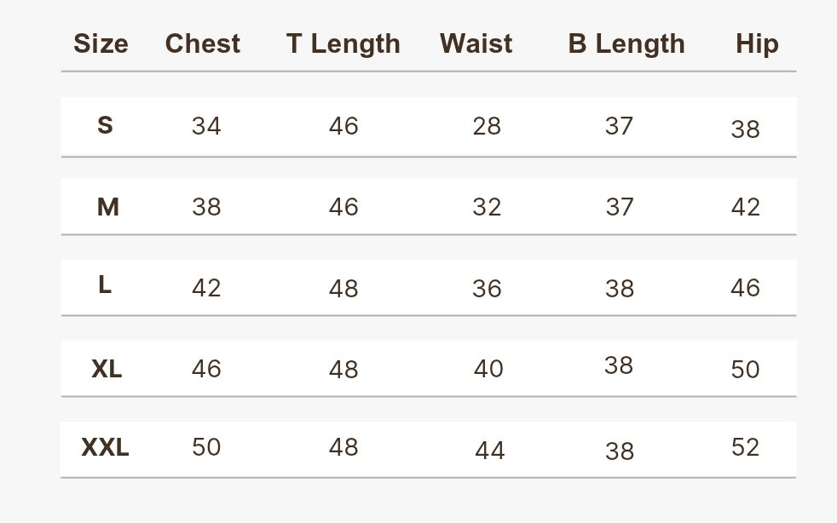Click waist value 32 in M row
Viewport: 837px width, 523px height.
[x=487, y=207]
